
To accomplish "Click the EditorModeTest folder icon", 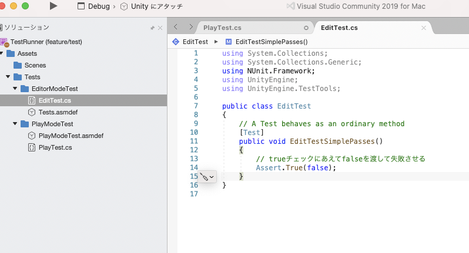I will tap(25, 89).
